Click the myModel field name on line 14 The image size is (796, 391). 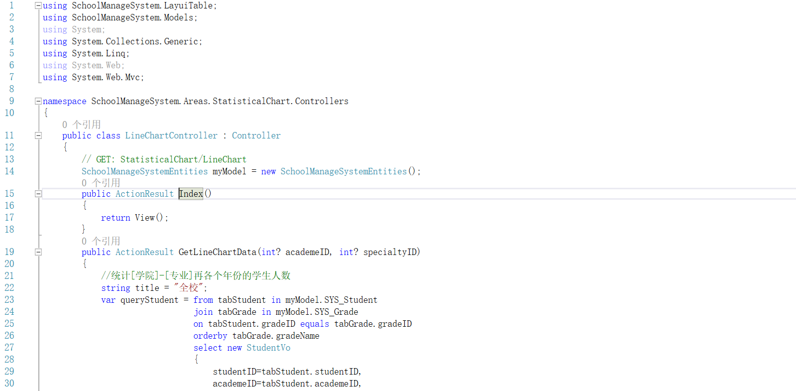click(229, 171)
